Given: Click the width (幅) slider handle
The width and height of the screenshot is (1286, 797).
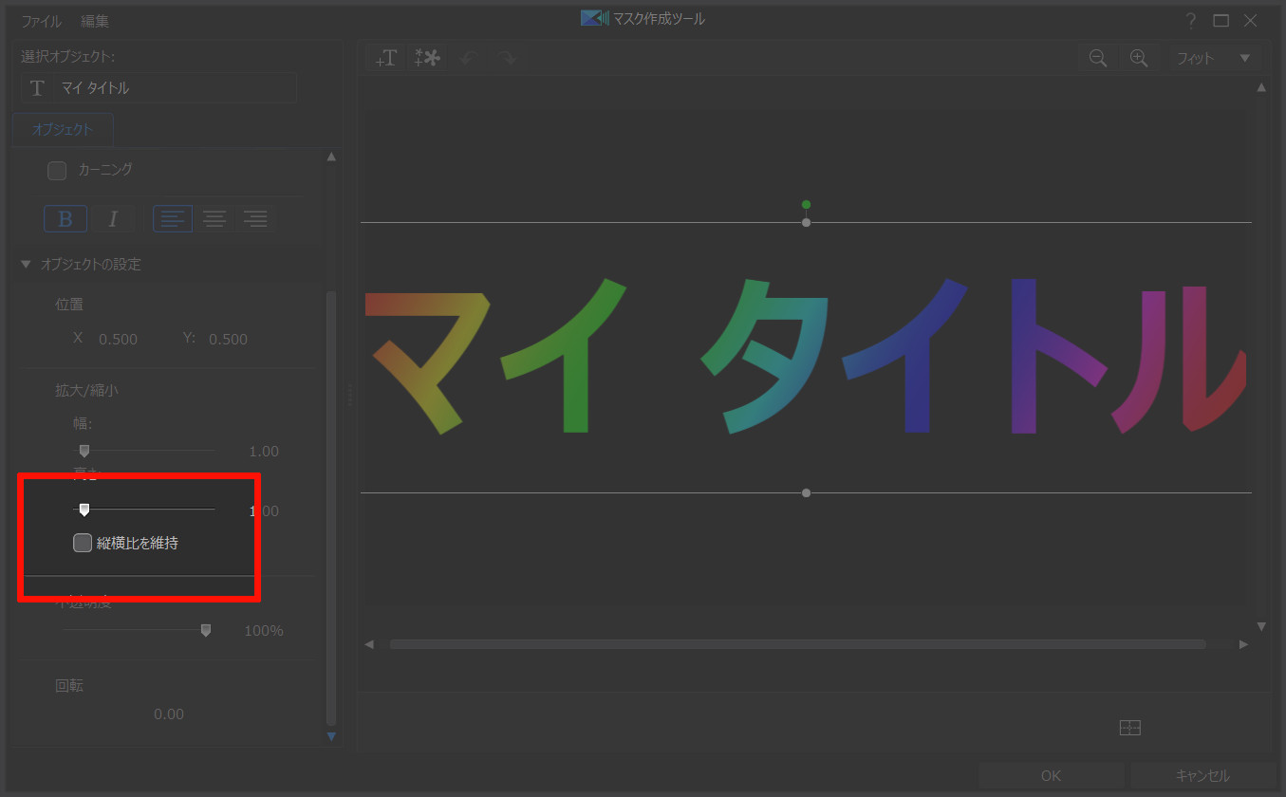Looking at the screenshot, I should (x=84, y=451).
